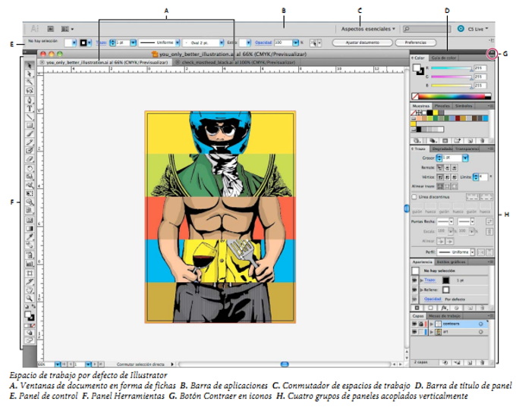Select the Column Graph tool

click(x=30, y=264)
